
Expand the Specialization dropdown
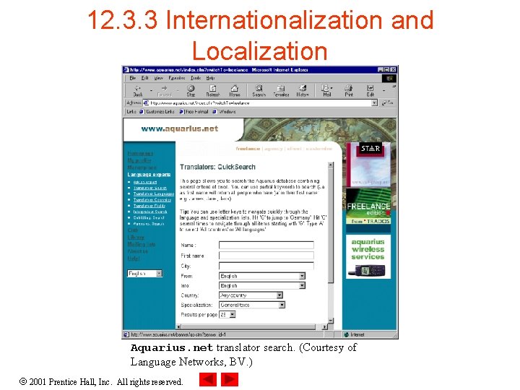pos(282,305)
